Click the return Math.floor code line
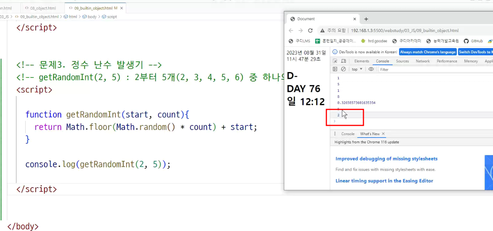Screen dimensions: 493x231 pos(146,127)
